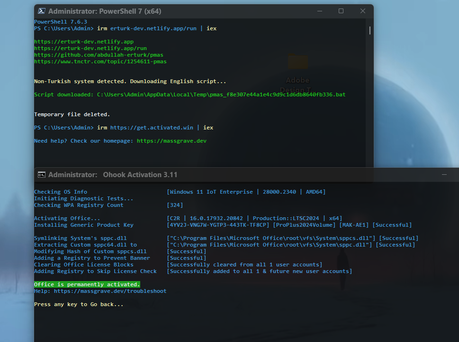Click the sppcs.dll file path value
Screen dimensions: 459x342
coord(271,238)
